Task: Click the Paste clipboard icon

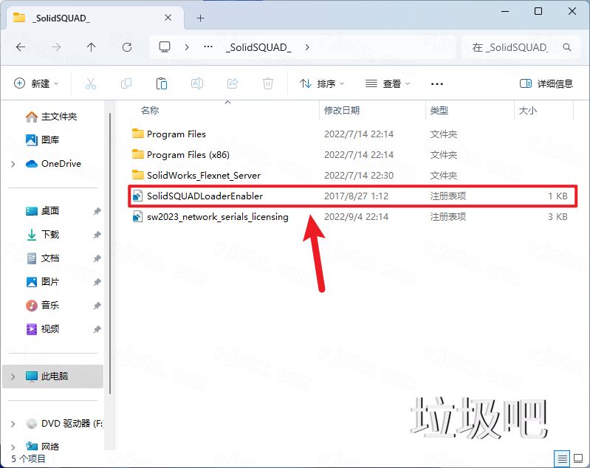Action: [162, 83]
